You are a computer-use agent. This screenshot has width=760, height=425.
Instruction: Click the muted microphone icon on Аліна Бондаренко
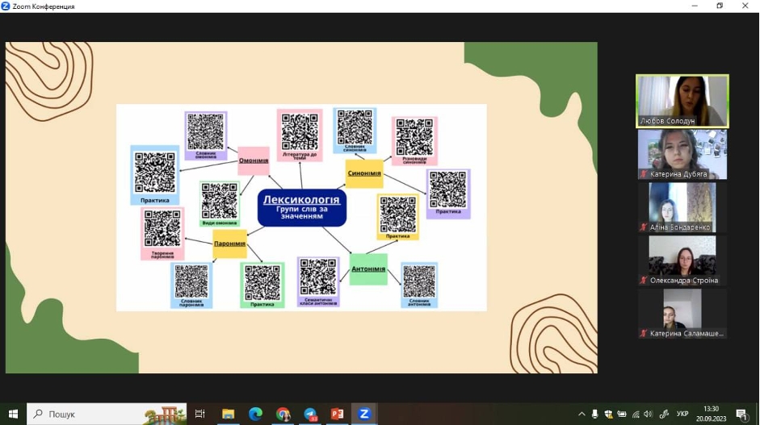click(x=644, y=227)
